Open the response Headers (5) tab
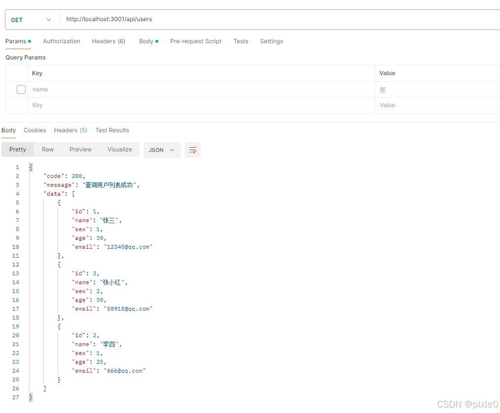This screenshot has width=500, height=413. pyautogui.click(x=70, y=130)
